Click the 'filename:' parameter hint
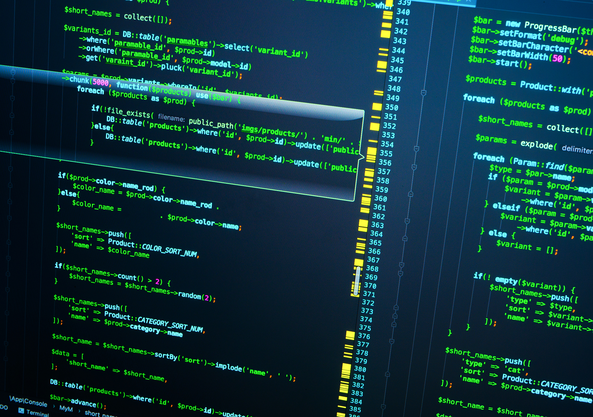Image resolution: width=593 pixels, height=417 pixels. coord(171,117)
